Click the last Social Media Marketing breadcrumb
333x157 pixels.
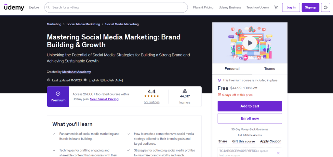122,24
